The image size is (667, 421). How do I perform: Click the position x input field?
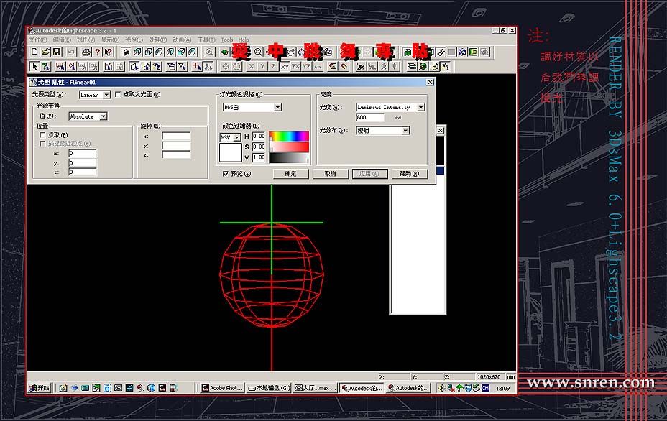click(x=83, y=153)
